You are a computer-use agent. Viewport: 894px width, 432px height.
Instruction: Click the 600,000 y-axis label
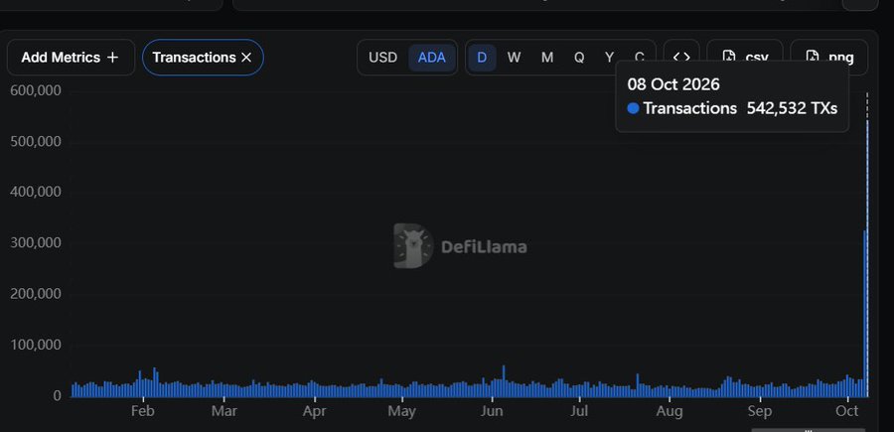[x=36, y=90]
